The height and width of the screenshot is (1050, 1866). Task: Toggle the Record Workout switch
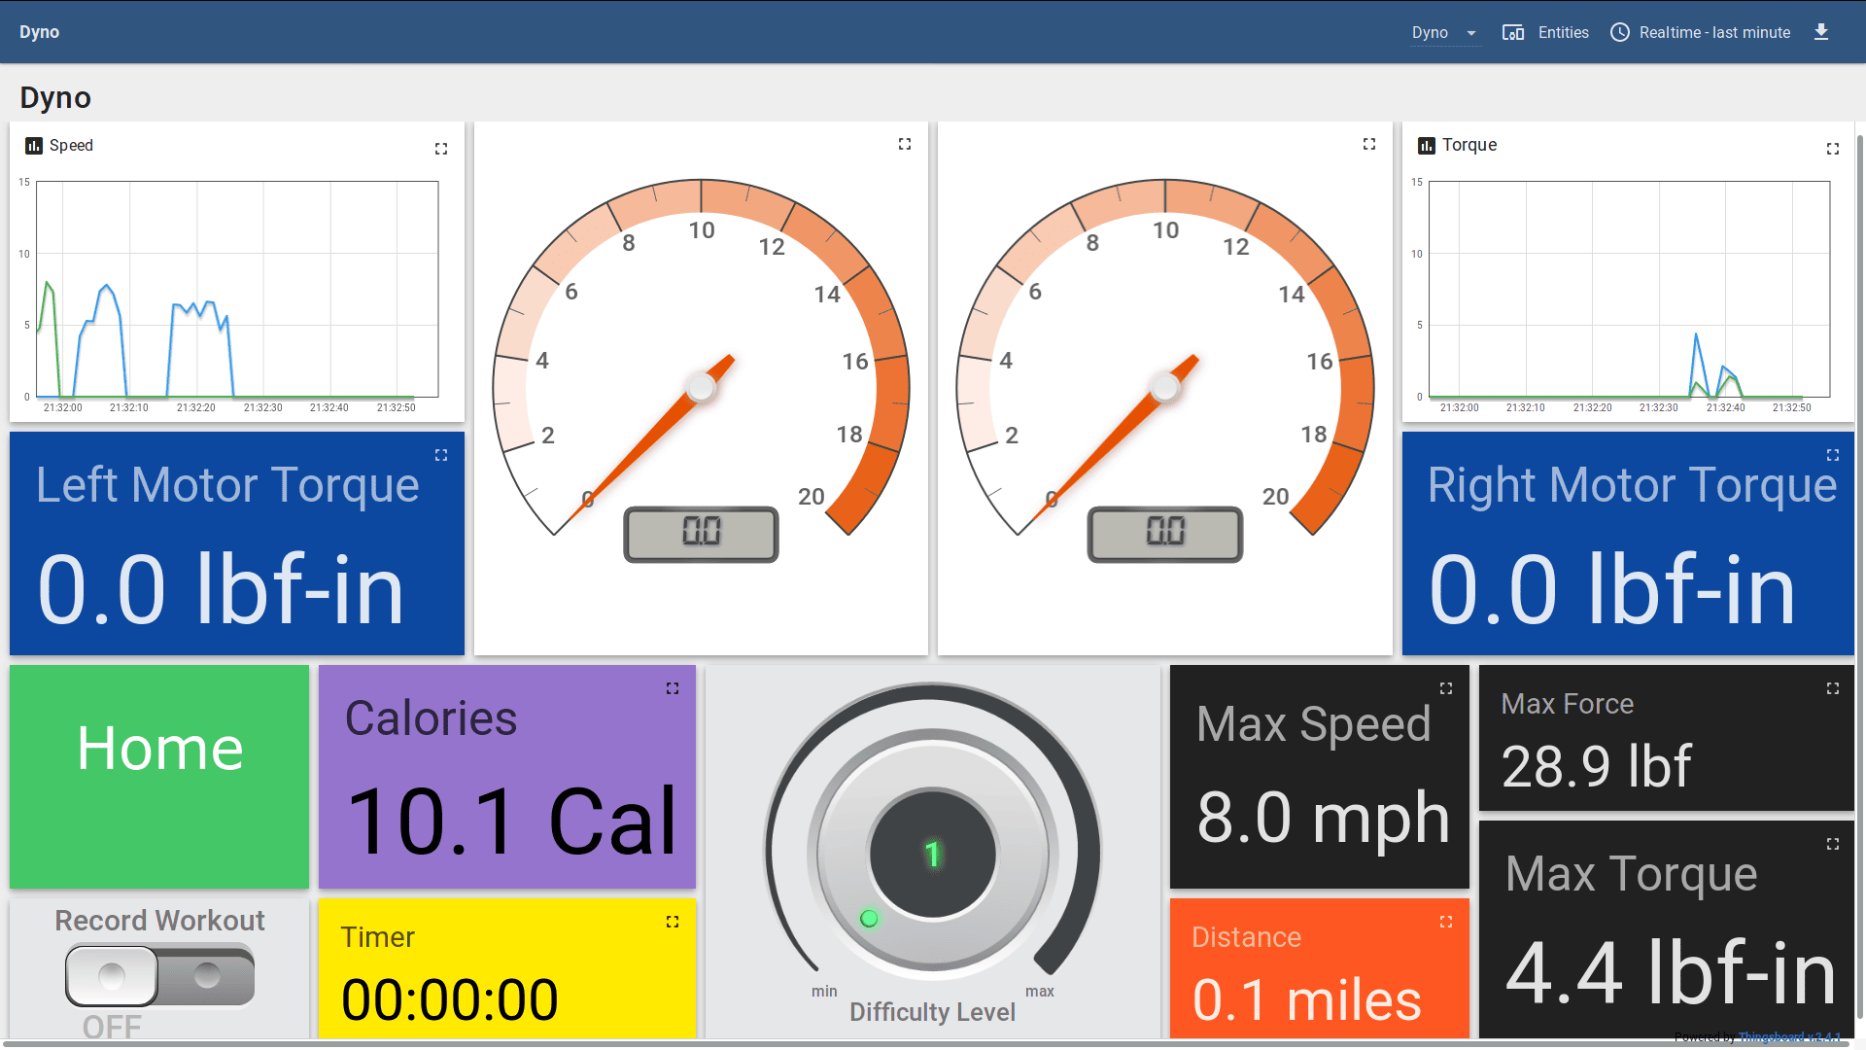[x=160, y=975]
